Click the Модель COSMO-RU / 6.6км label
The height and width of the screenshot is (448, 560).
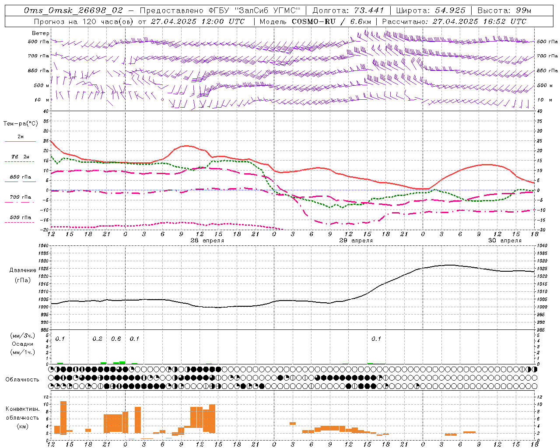click(315, 21)
